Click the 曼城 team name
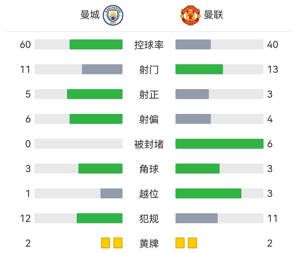The width and height of the screenshot is (298, 253). click(90, 15)
